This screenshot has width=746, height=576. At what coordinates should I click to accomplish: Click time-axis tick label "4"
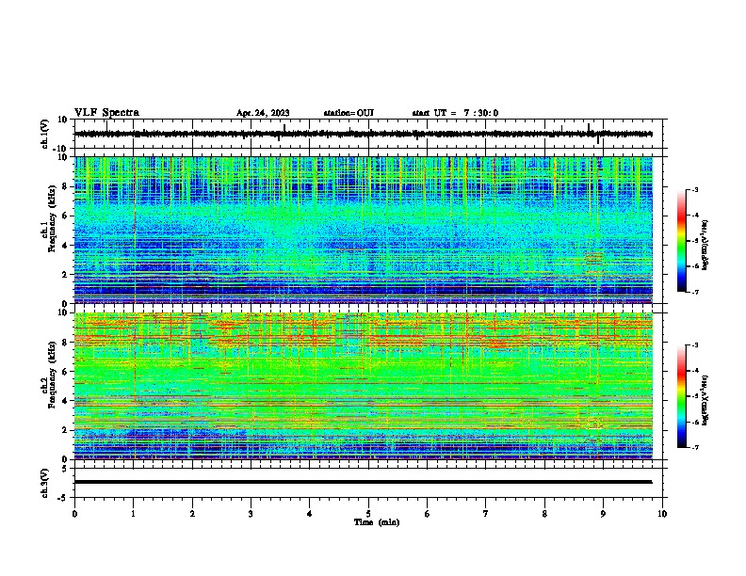[309, 514]
